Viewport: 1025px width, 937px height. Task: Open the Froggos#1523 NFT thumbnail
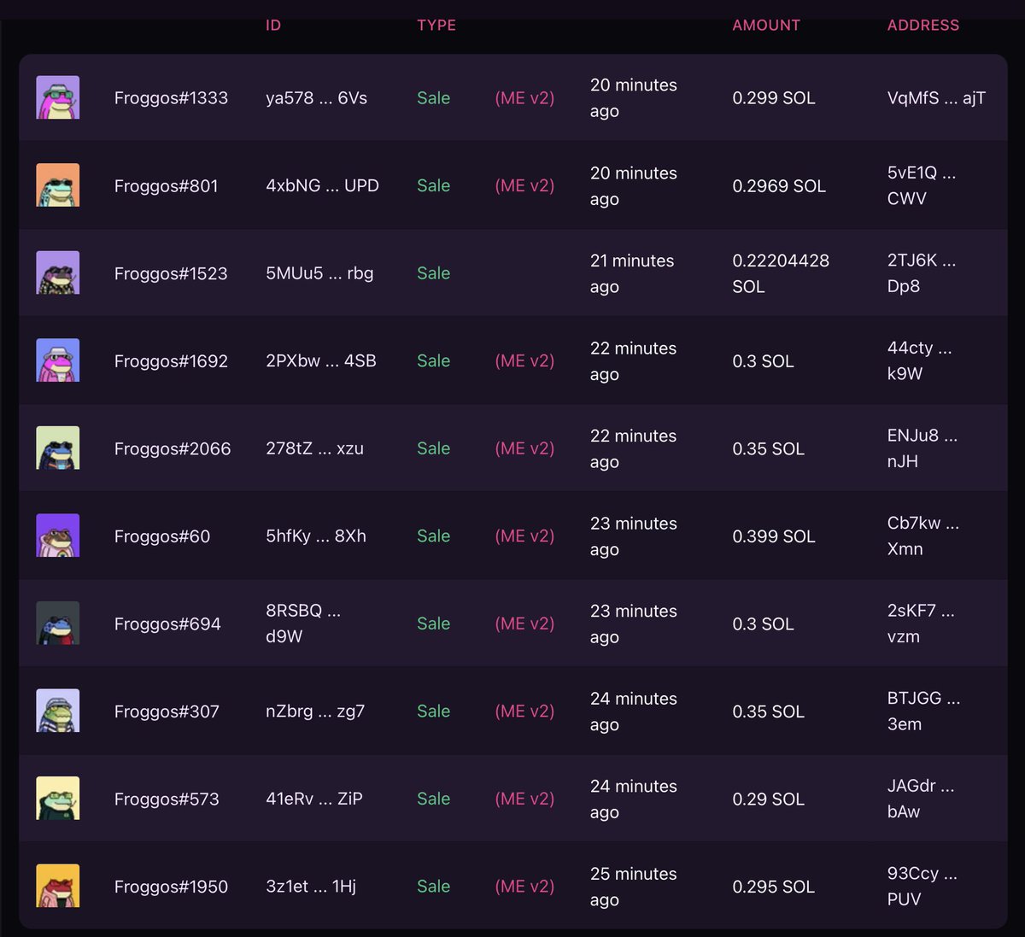click(57, 272)
